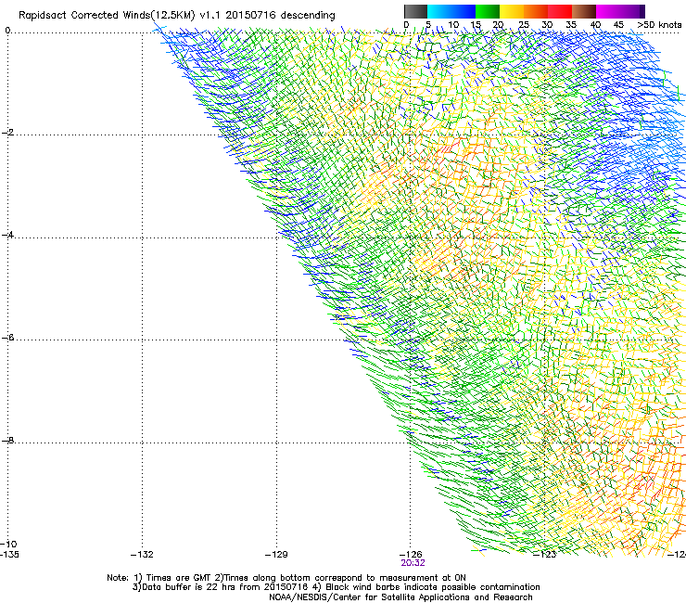Click the cyan-blue 5–15 knots legend swatch
The image size is (686, 603).
coord(451,11)
